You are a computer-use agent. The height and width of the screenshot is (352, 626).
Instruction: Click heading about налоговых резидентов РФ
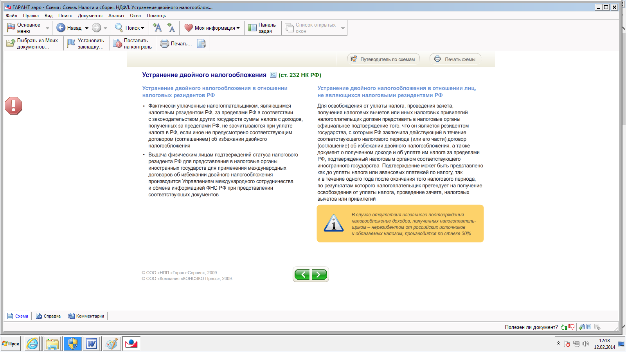[x=215, y=92]
